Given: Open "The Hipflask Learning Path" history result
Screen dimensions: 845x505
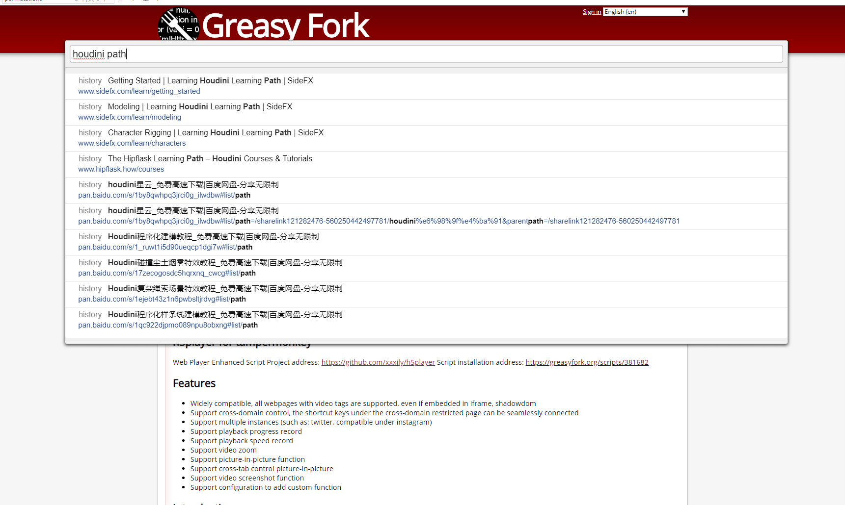Looking at the screenshot, I should coord(426,164).
